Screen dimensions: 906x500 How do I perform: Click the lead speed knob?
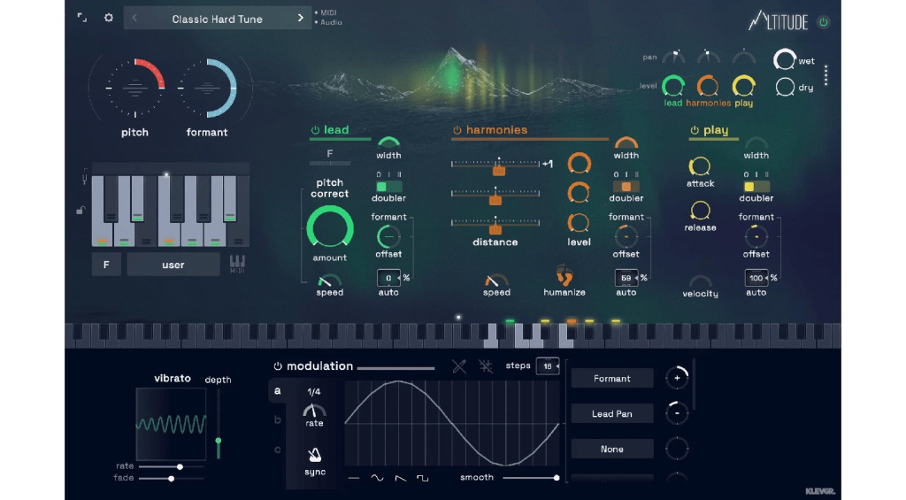[329, 281]
